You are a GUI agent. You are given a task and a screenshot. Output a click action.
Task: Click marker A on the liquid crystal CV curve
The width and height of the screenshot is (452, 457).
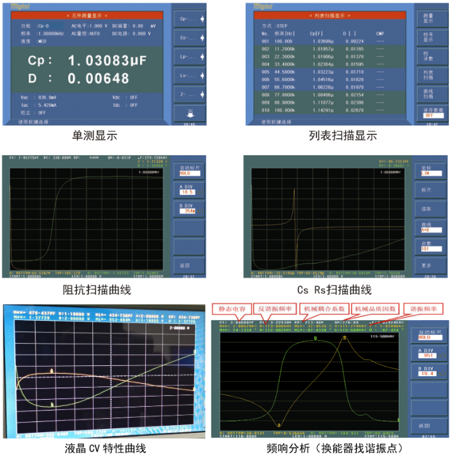[x=52, y=370]
